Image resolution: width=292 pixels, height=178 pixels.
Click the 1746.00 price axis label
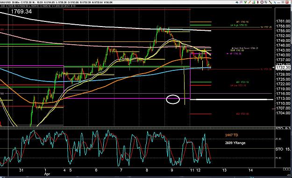(283, 45)
